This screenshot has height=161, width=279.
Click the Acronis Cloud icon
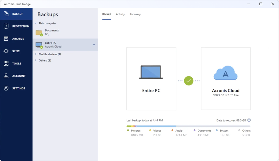225,73
